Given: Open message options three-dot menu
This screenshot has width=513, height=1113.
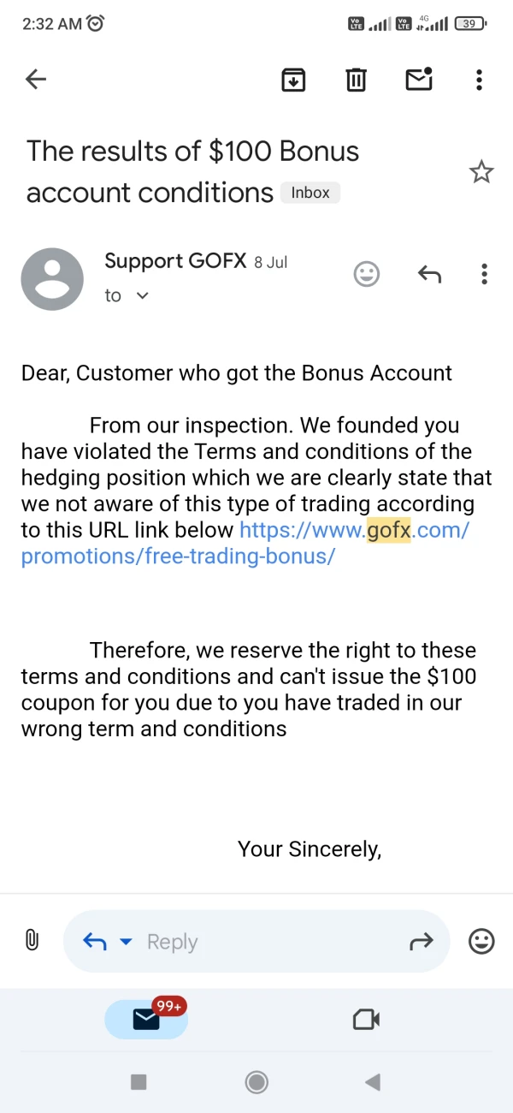Looking at the screenshot, I should [484, 274].
